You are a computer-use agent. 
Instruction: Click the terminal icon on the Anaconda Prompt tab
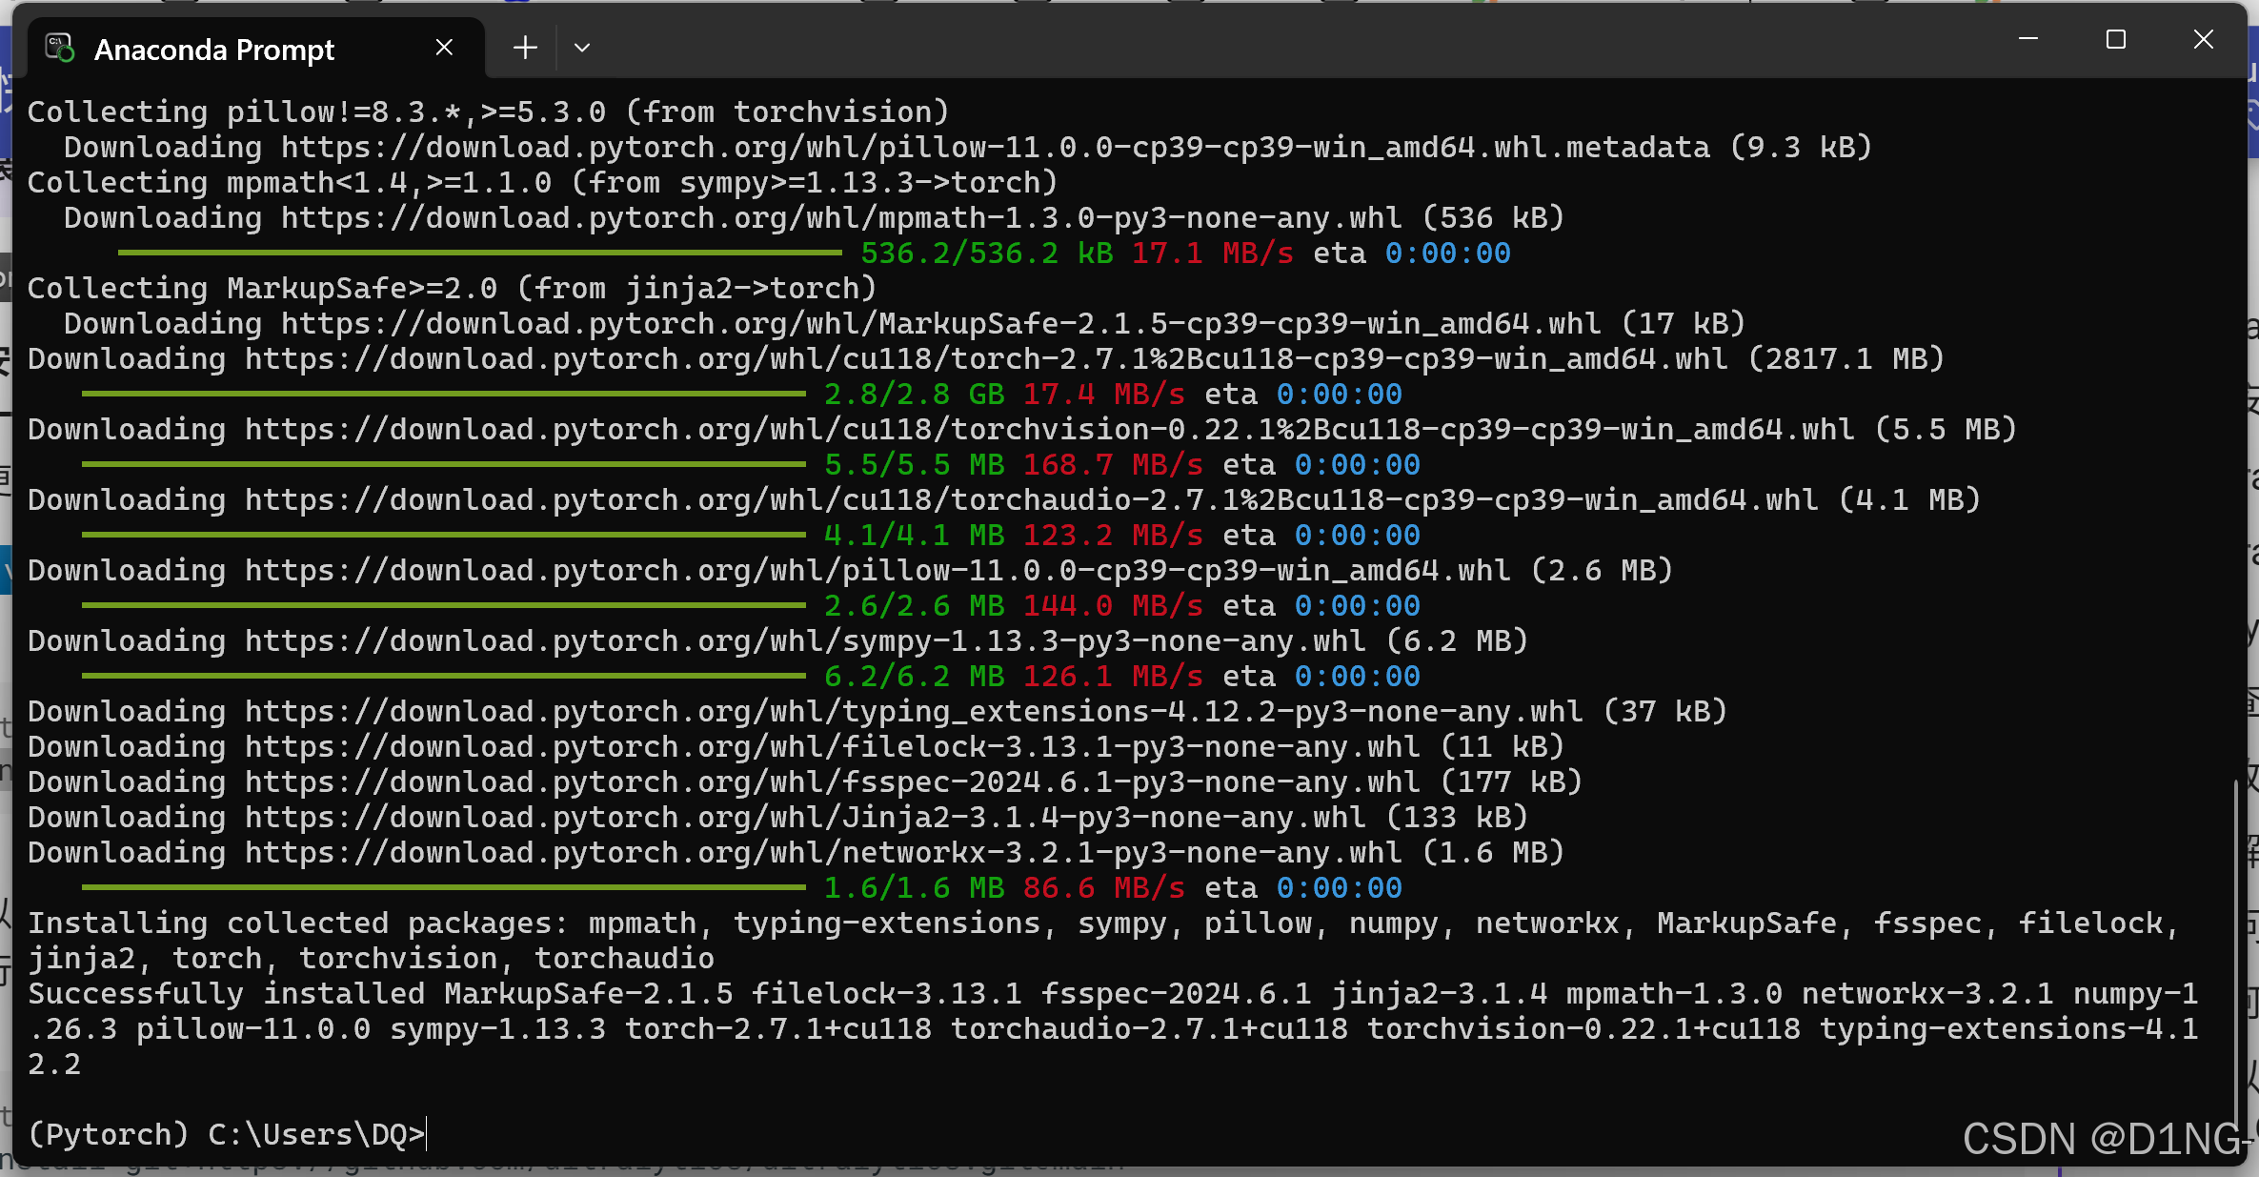(57, 48)
